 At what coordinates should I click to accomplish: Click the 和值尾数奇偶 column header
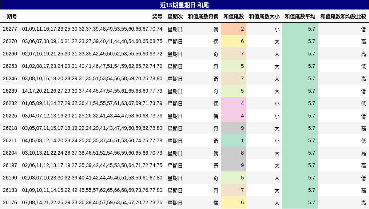pos(203,16)
